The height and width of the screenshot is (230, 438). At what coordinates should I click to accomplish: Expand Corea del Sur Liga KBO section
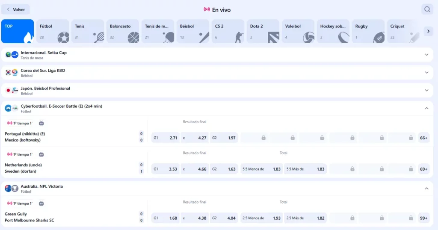[426, 73]
